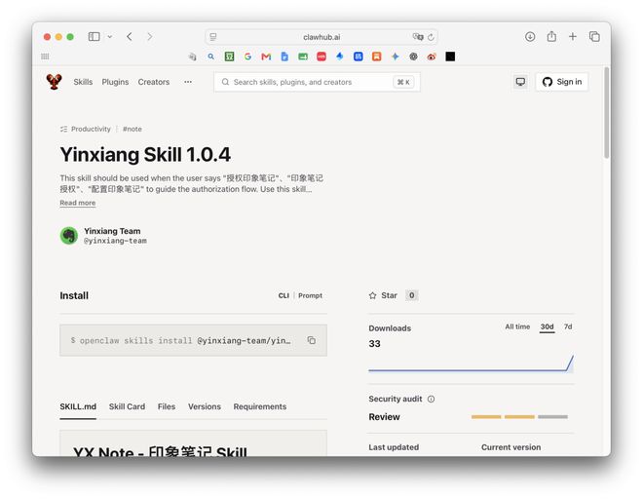Open the red round favorite bookmark
Image resolution: width=643 pixels, height=499 pixels.
(321, 57)
